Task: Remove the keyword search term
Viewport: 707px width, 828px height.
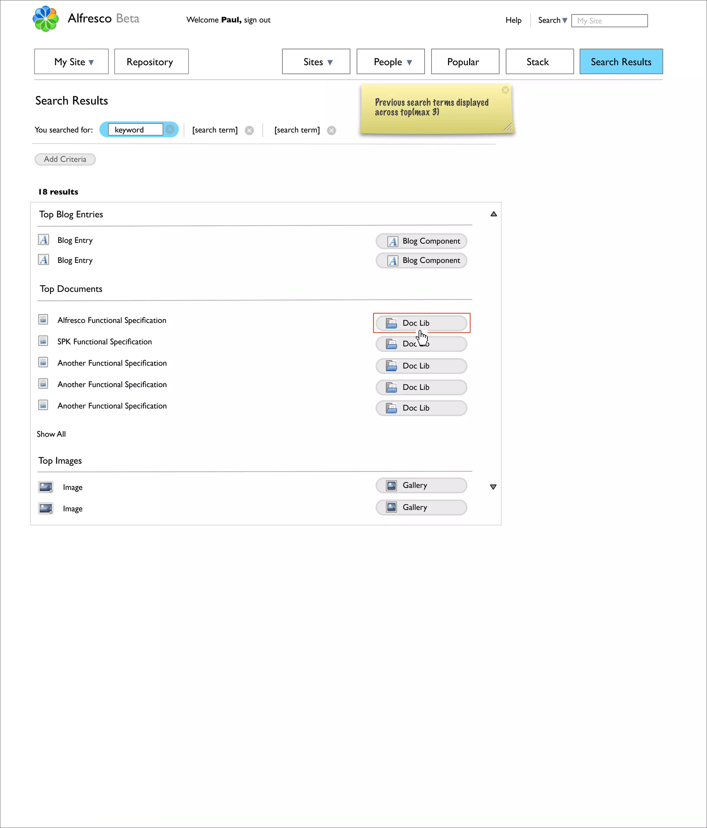Action: 170,129
